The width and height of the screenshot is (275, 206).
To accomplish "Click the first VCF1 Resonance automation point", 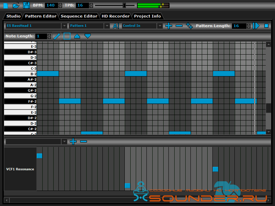I will (x=40, y=156).
